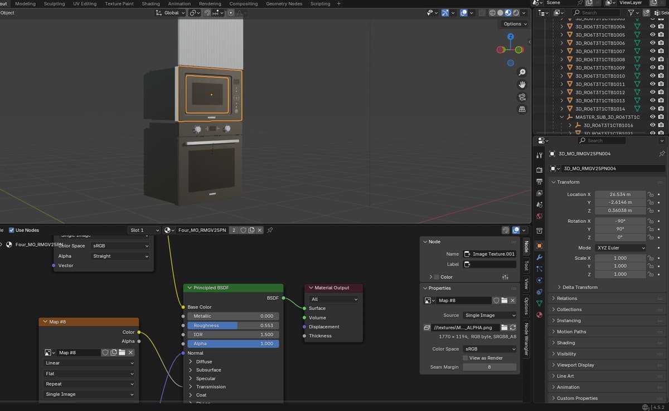669x411 pixels.
Task: Open the Physics properties tab icon
Action: [539, 280]
